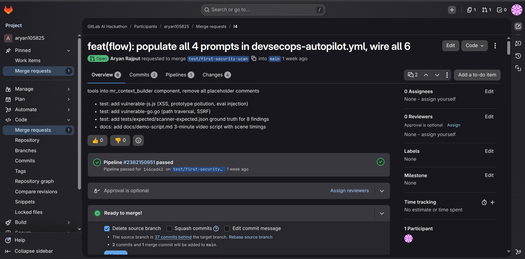Viewport: 525px width, 259px height.
Task: Edit Milestone in the right panel
Action: (489, 175)
